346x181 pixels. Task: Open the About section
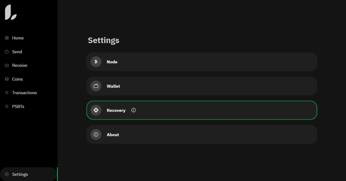[202, 134]
